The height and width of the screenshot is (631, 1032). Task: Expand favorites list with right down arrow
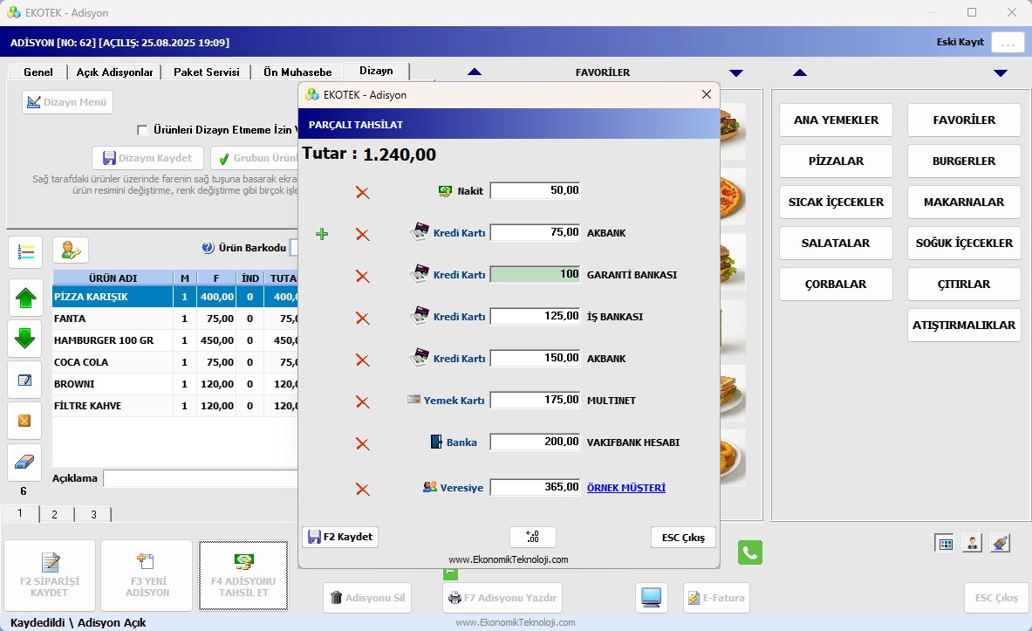tap(736, 73)
